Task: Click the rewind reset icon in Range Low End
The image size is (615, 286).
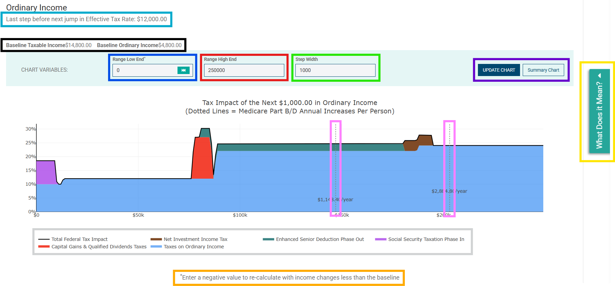Action: click(183, 70)
